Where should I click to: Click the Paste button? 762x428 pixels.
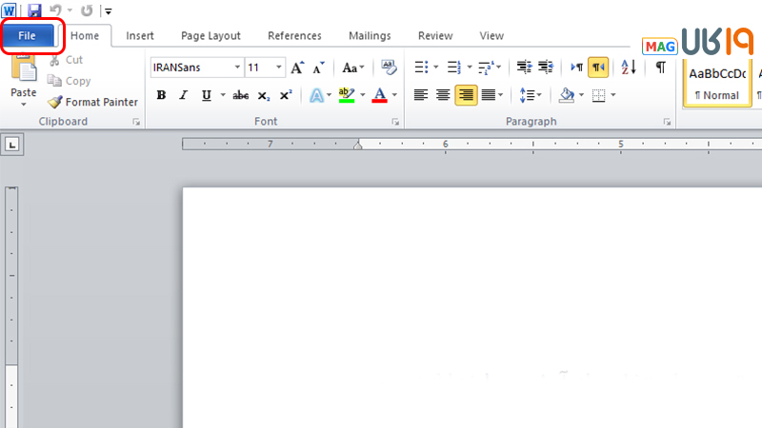coord(24,81)
